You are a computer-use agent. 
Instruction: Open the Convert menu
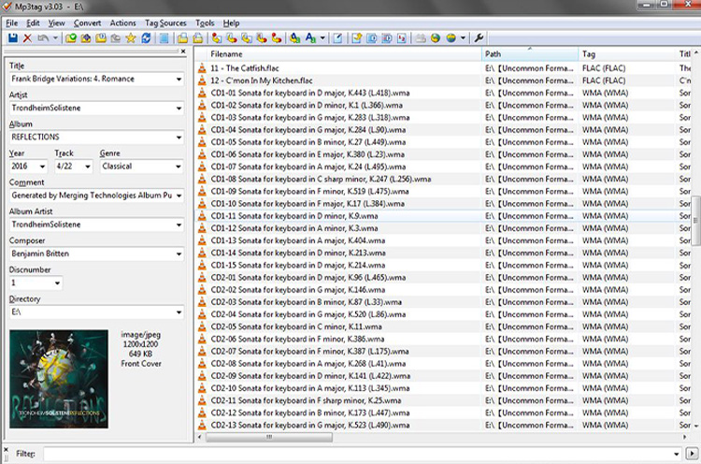(x=87, y=22)
